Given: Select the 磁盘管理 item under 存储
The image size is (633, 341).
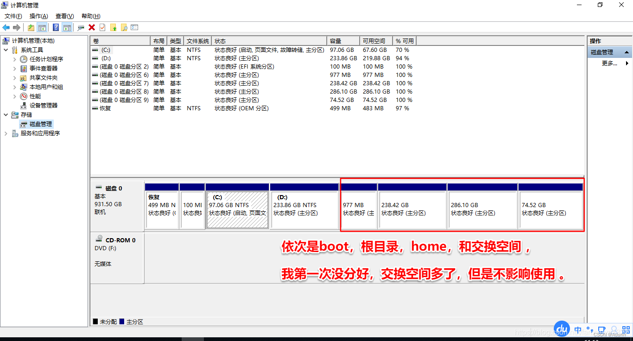Looking at the screenshot, I should [40, 124].
